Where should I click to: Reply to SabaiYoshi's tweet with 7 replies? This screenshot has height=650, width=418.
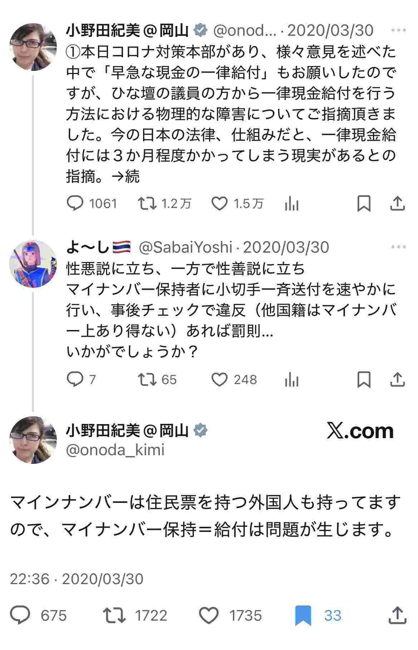pyautogui.click(x=75, y=379)
